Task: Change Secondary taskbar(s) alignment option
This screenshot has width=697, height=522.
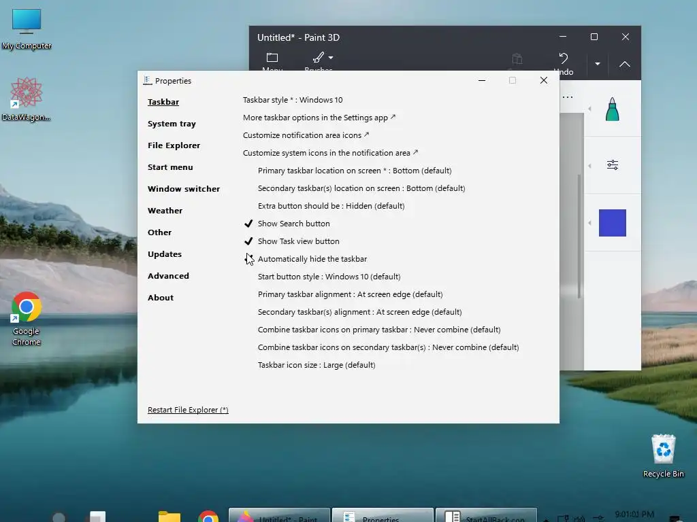Action: (359, 312)
